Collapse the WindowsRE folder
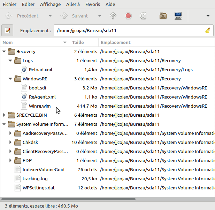215x210 pixels. [10, 79]
